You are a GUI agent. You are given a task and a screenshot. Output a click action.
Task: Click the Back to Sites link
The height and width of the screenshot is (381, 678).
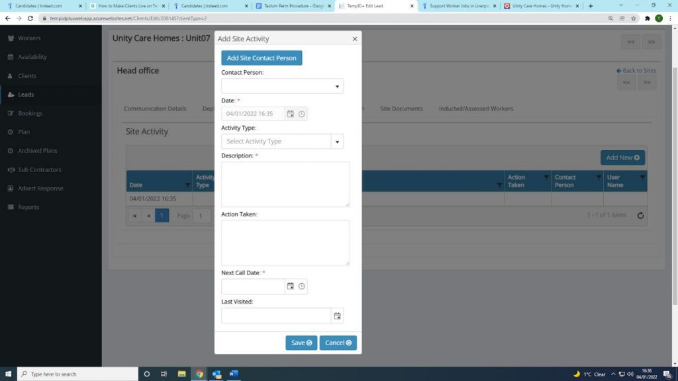[636, 71]
